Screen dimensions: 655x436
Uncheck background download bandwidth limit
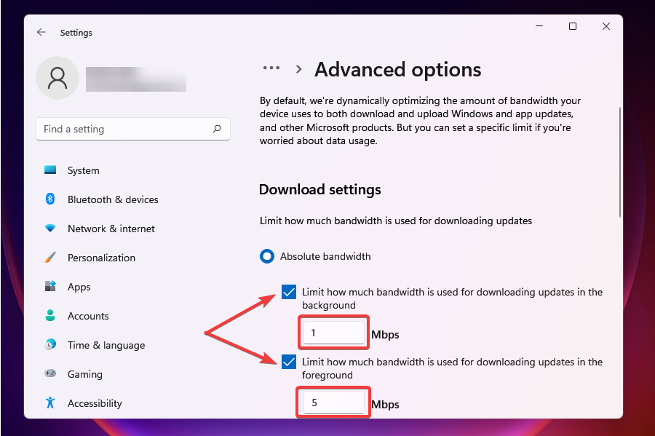click(288, 292)
